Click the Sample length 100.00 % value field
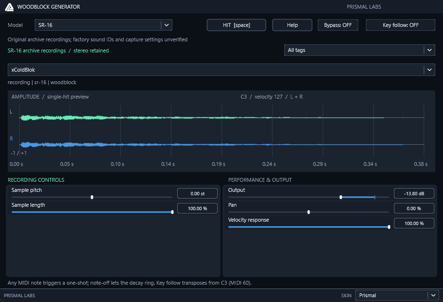The image size is (443, 302). [197, 209]
